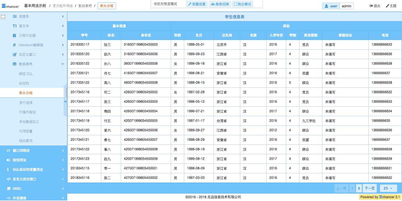Click the MISC coffee cup icon
Image resolution: width=402 pixels, height=201 pixels.
[8, 189]
